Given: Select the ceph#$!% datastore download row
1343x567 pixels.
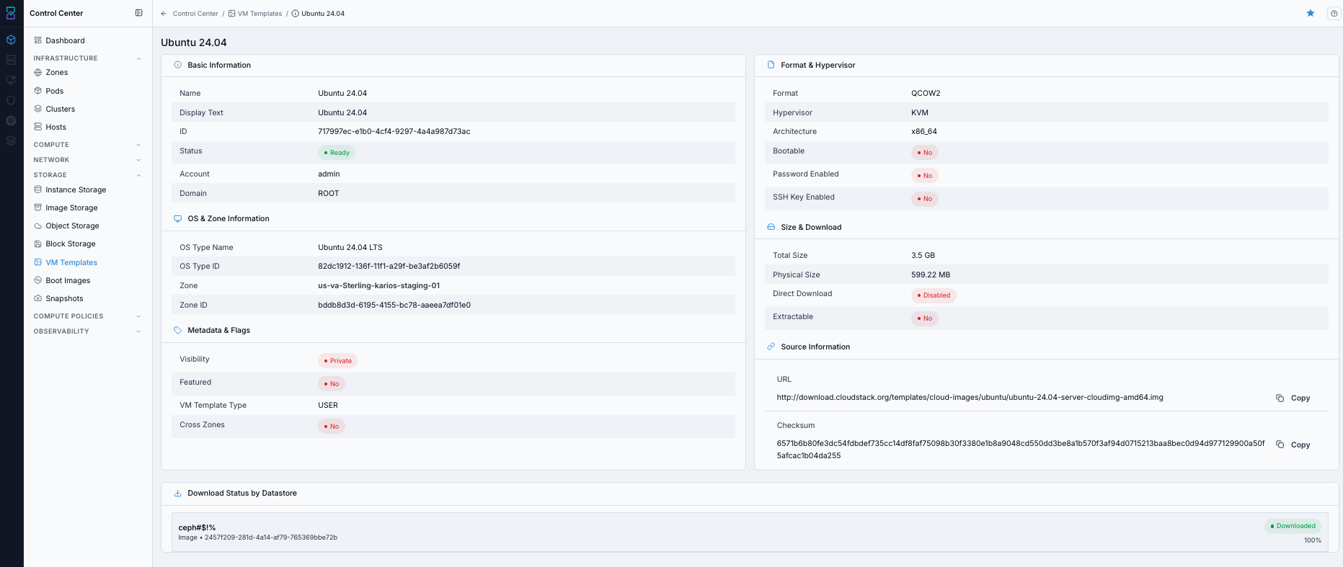Looking at the screenshot, I should coord(750,532).
